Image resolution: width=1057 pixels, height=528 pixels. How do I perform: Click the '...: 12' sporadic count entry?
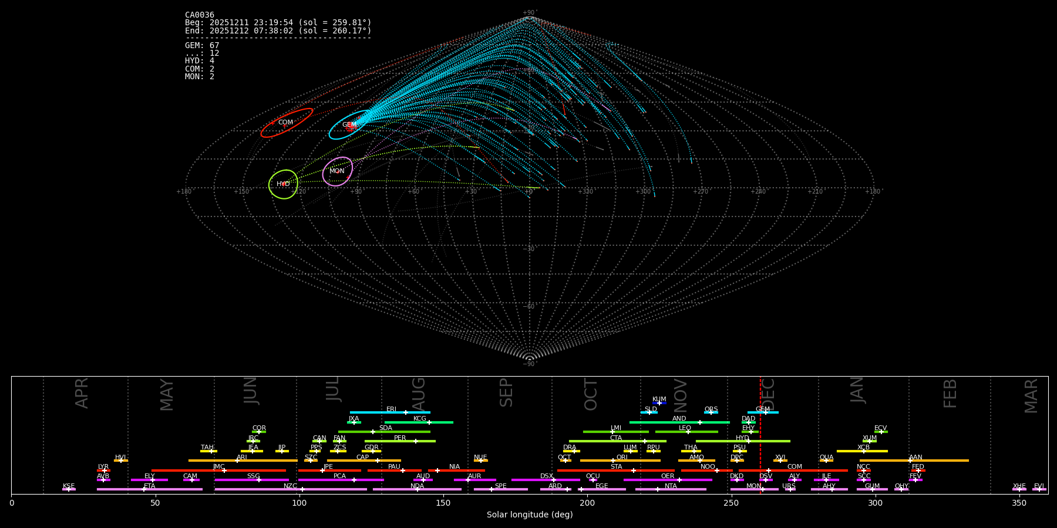pos(202,53)
